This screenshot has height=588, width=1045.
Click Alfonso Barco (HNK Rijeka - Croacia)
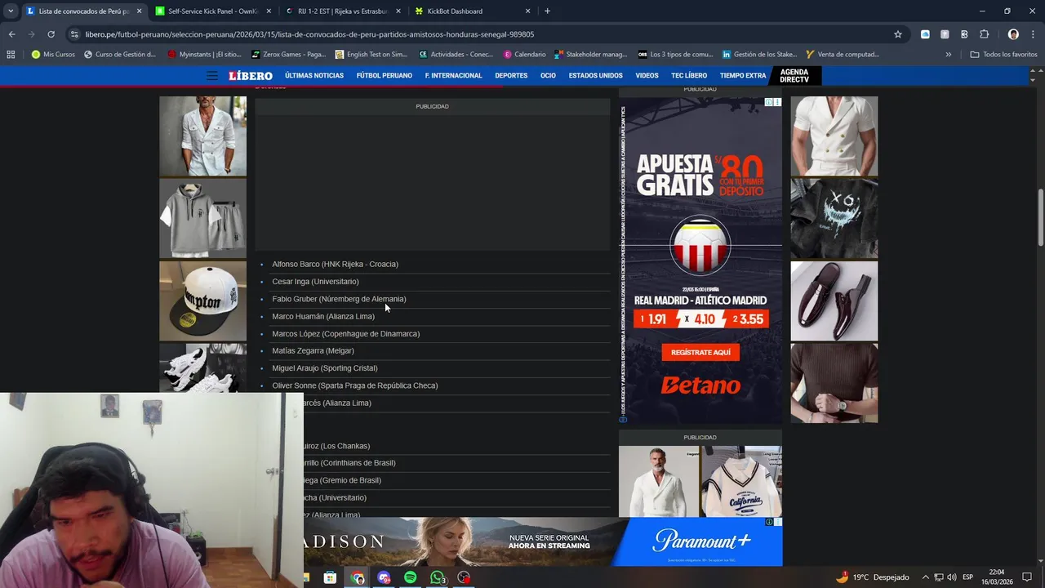(x=335, y=264)
